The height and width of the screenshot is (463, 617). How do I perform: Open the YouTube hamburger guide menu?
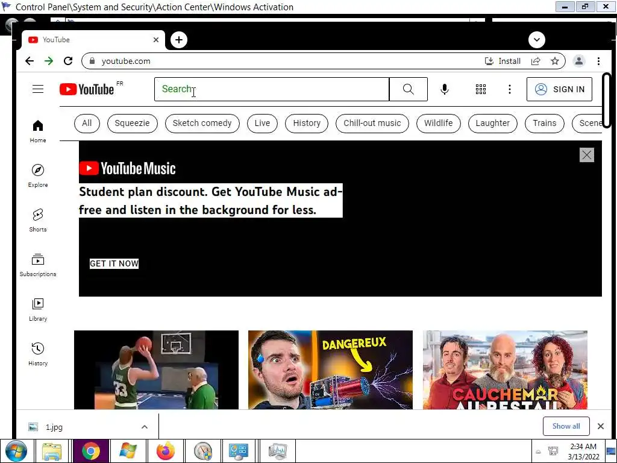pos(38,89)
